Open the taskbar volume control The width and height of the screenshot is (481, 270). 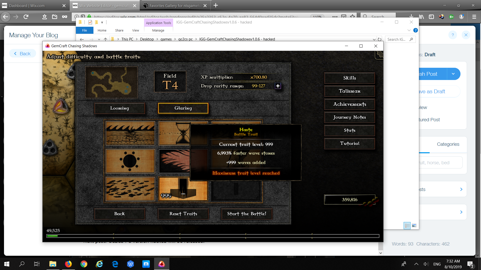(x=426, y=264)
